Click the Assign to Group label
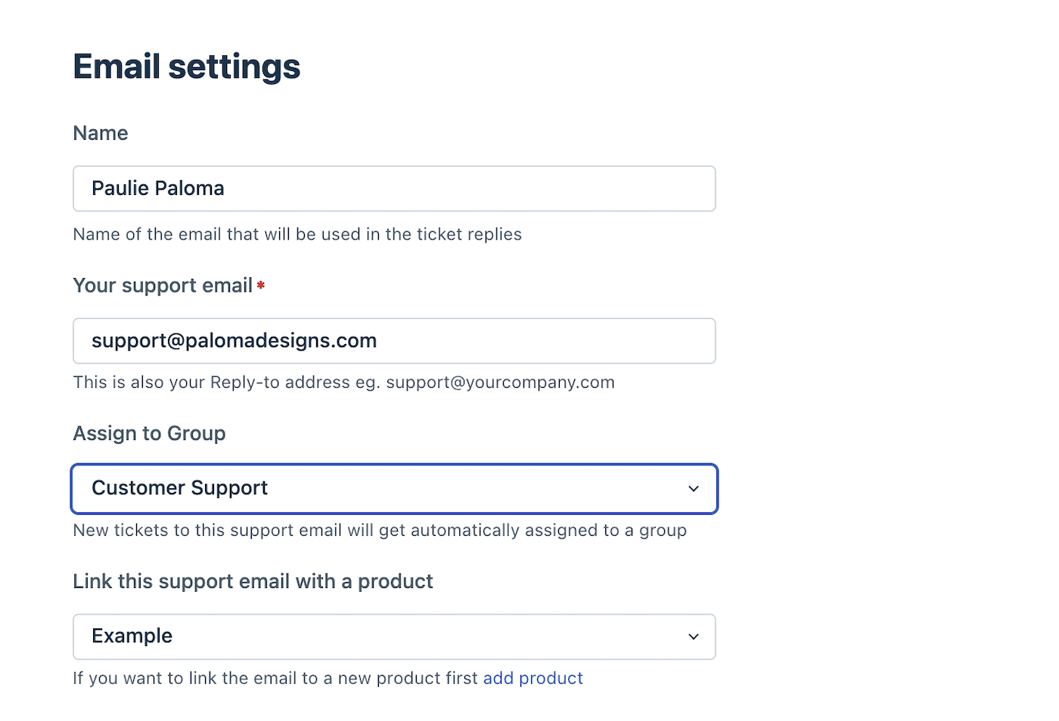 [x=149, y=433]
